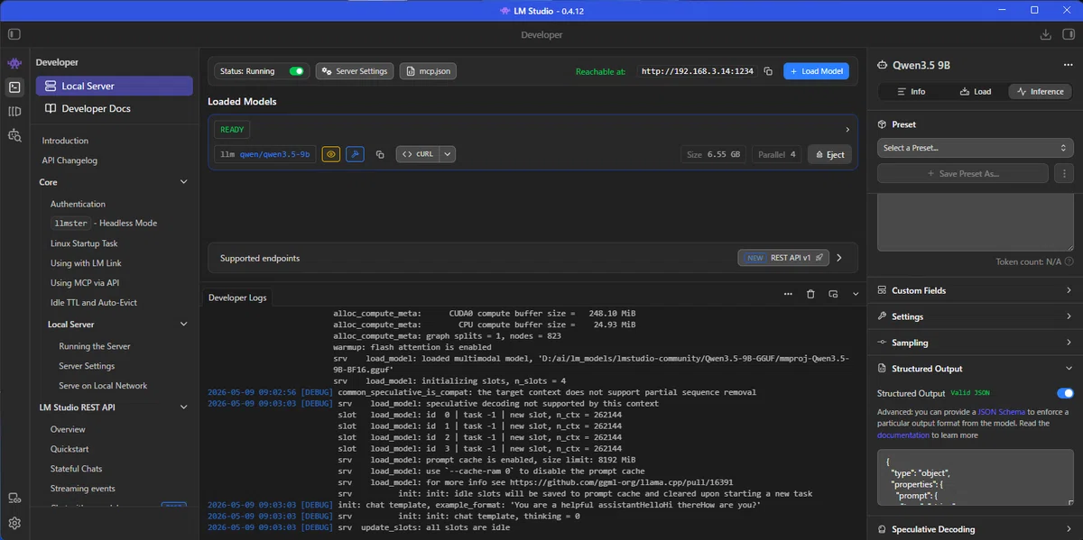Open the documentation link under Structured Output

click(x=903, y=435)
